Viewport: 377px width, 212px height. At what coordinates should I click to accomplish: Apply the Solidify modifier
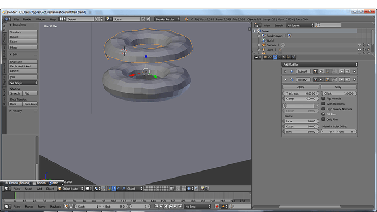tap(301, 87)
